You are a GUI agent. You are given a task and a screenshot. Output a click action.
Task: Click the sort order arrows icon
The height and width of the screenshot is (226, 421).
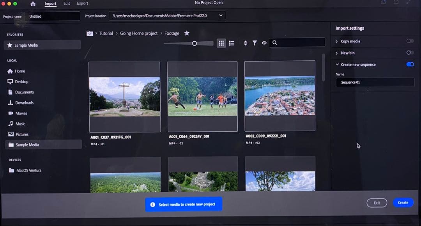pyautogui.click(x=245, y=43)
